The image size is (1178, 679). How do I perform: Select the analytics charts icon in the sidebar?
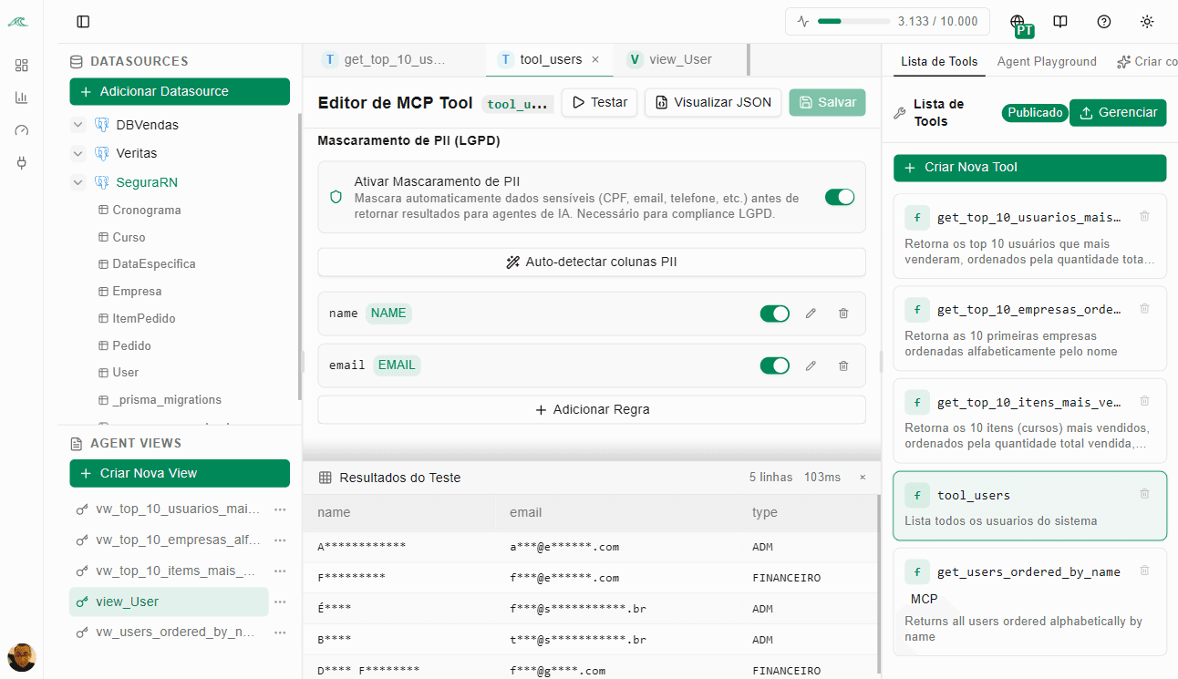[x=21, y=97]
